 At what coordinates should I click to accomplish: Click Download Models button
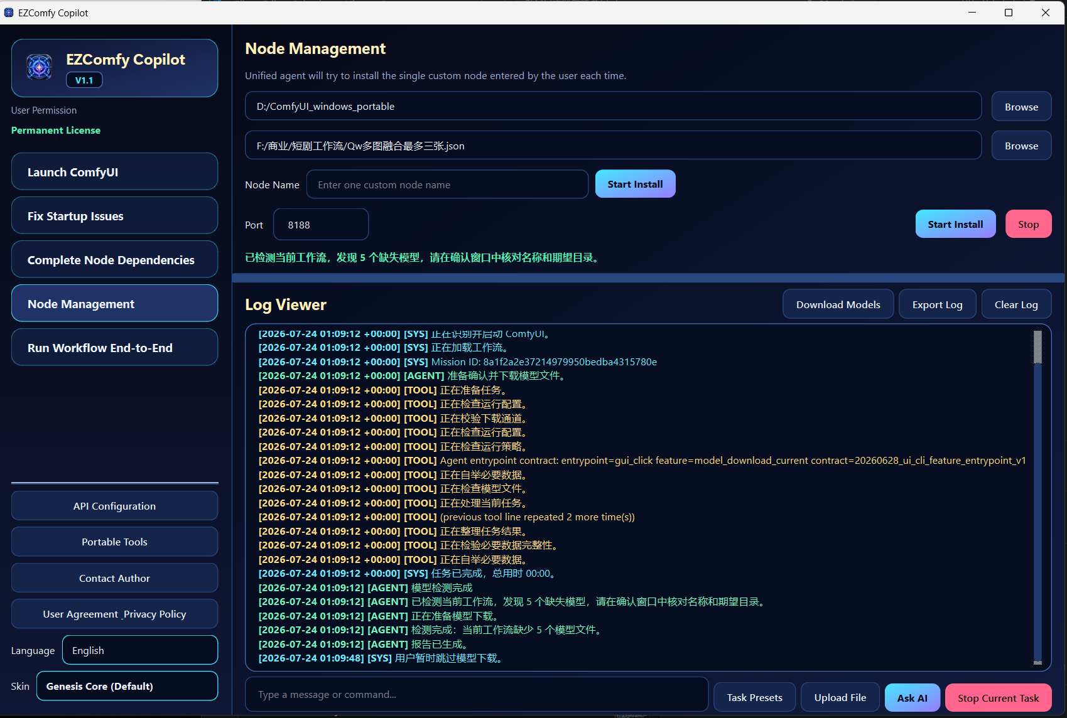pos(838,304)
